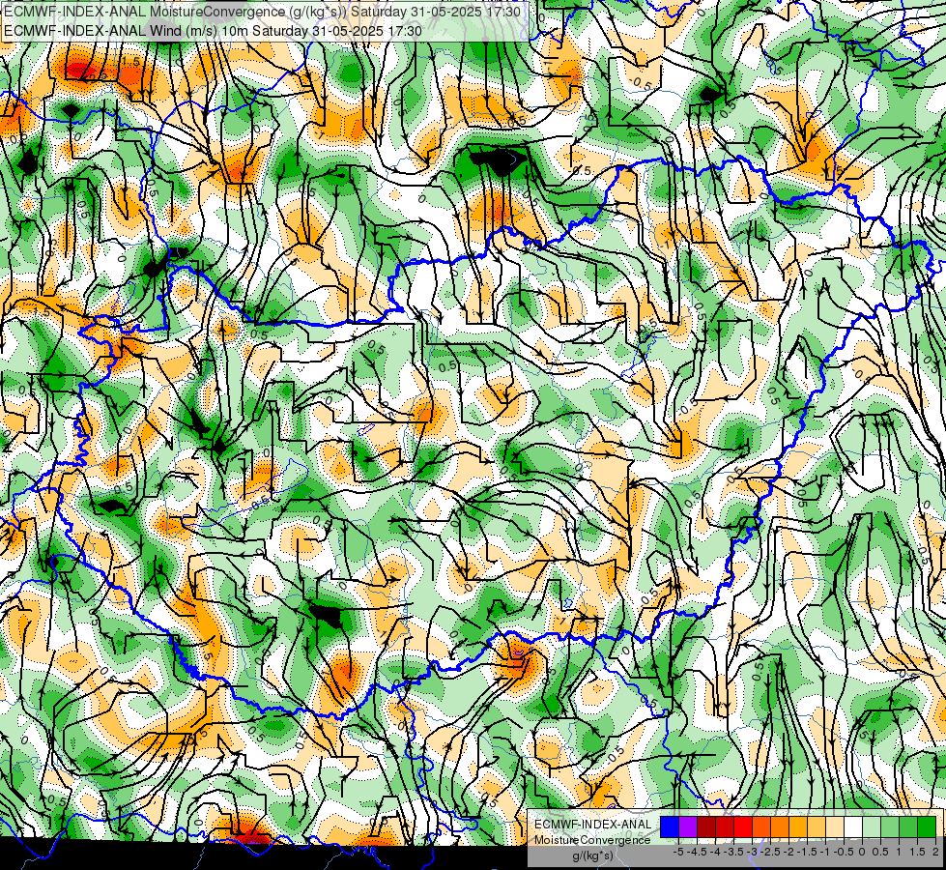Pick the red swatch ending at -3.5
Image resolution: width=946 pixels, height=870 pixels.
click(725, 826)
